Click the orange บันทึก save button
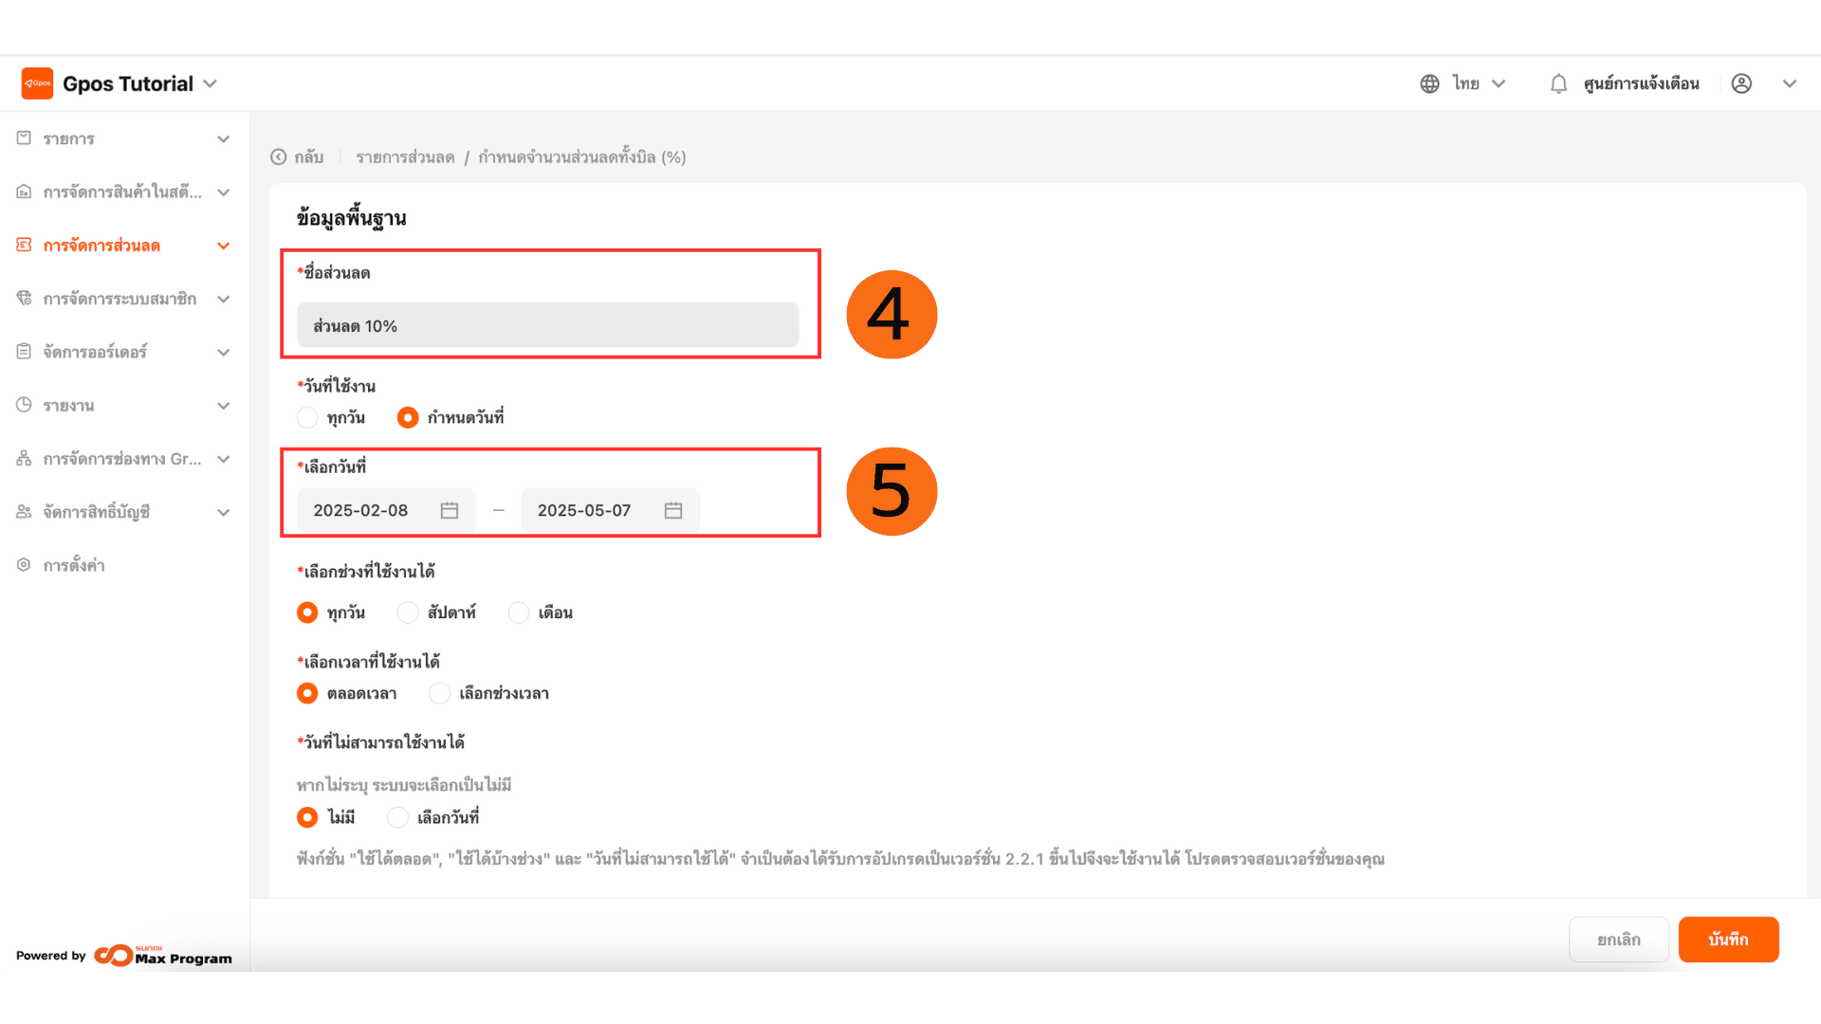 (x=1727, y=940)
